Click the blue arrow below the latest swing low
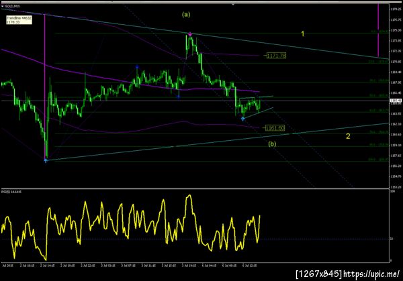Viewport: 403px width, 281px height. tap(242, 119)
